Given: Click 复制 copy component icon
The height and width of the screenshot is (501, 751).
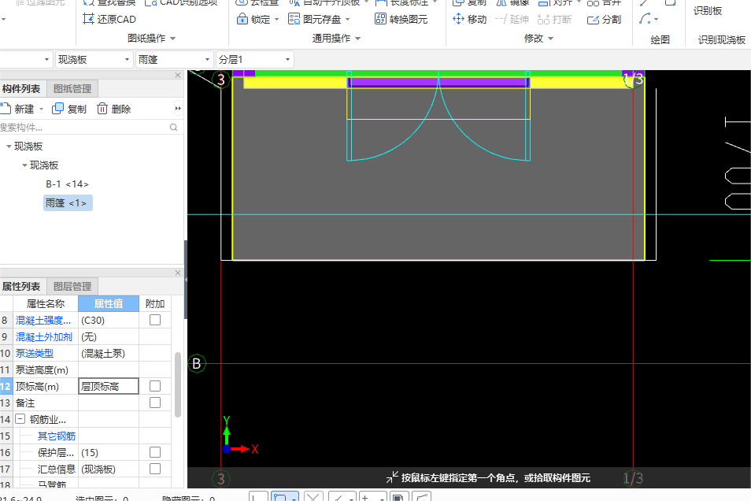Looking at the screenshot, I should (57, 109).
